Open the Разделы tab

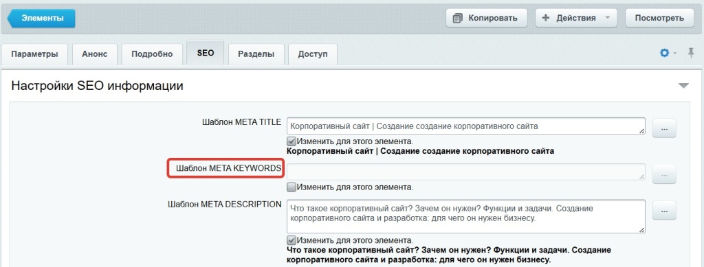tap(256, 54)
